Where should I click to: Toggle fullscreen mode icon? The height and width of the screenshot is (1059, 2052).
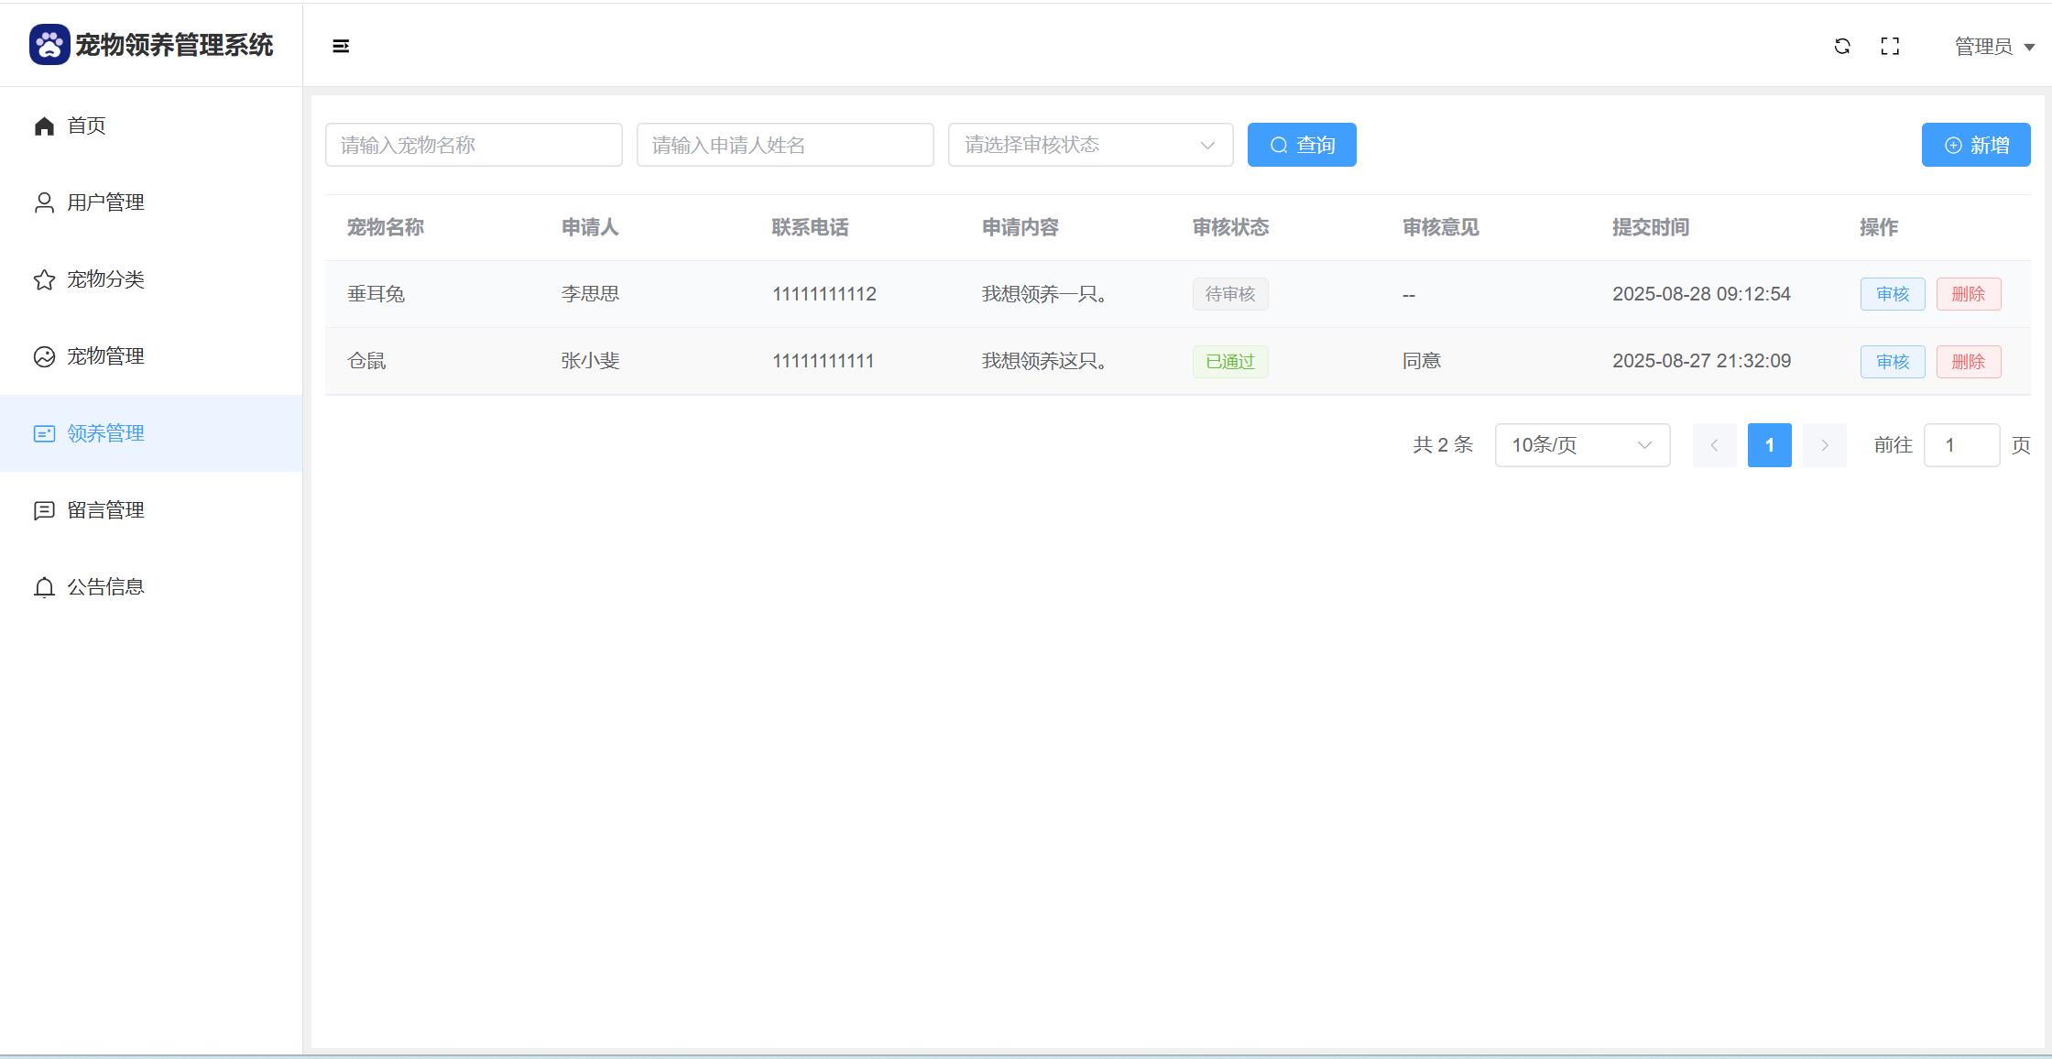click(1890, 46)
